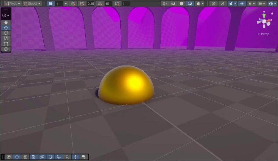Click the tile grid icon in bottom toolbar
This screenshot has height=161, width=278.
tap(59, 157)
